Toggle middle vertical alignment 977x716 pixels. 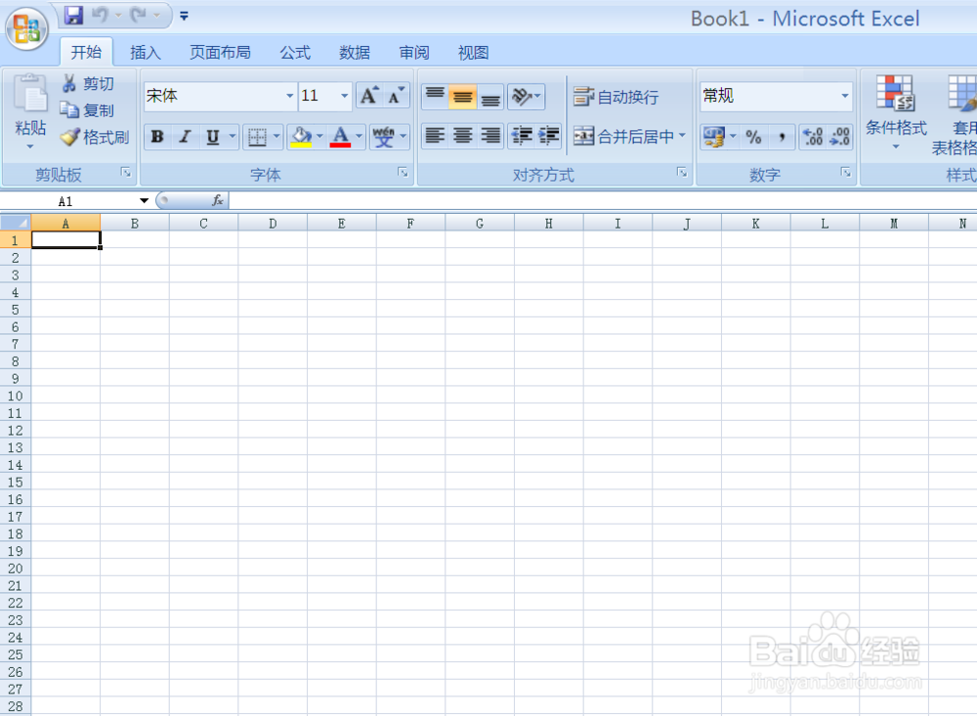coord(462,97)
